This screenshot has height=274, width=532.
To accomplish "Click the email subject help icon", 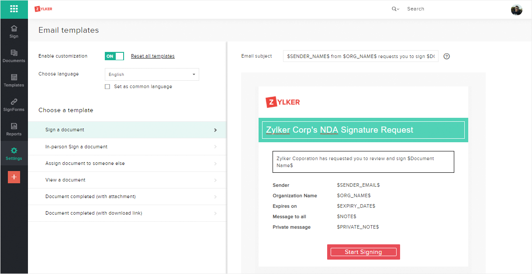I will point(446,56).
